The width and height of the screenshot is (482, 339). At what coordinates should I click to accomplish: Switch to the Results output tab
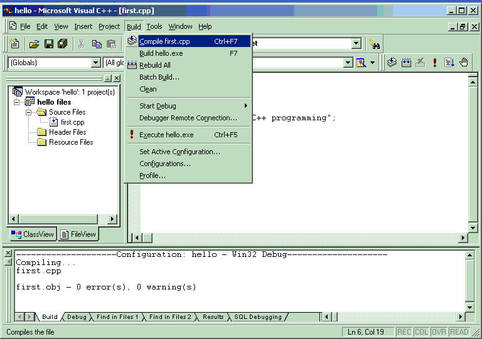[x=213, y=316]
